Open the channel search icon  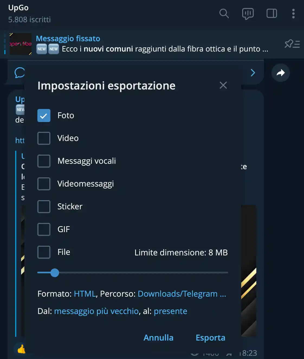click(x=224, y=13)
